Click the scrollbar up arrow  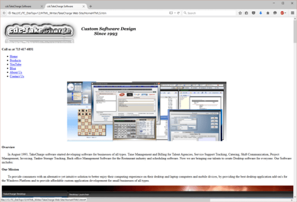click(295, 19)
